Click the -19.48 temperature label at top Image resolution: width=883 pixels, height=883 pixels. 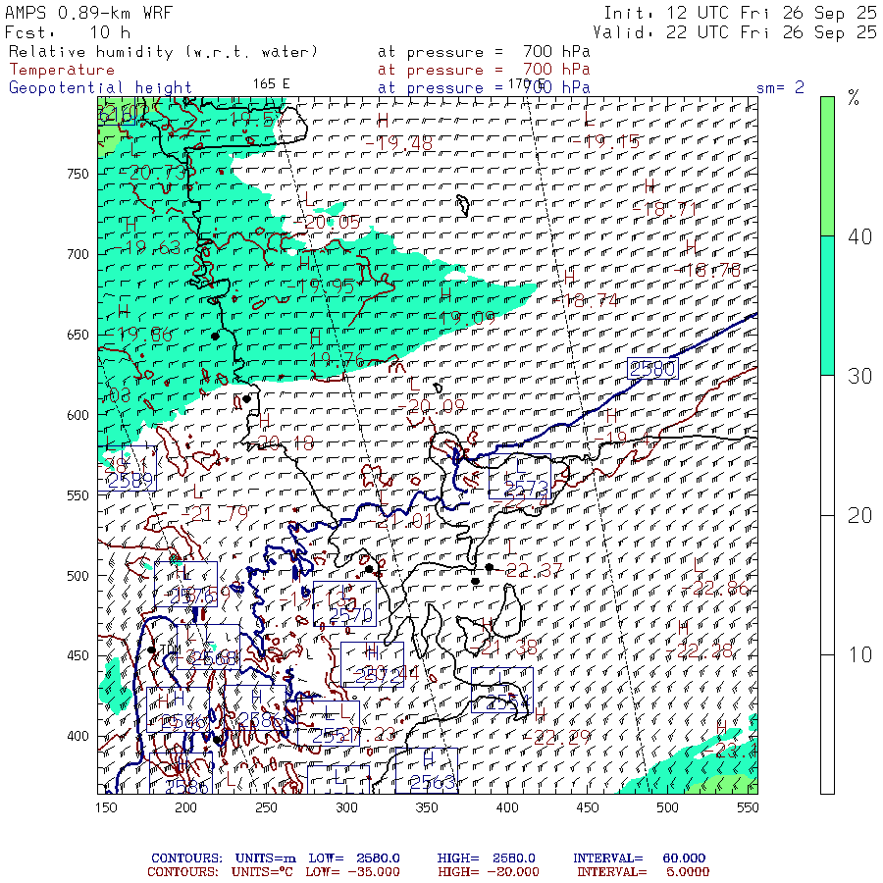397,144
